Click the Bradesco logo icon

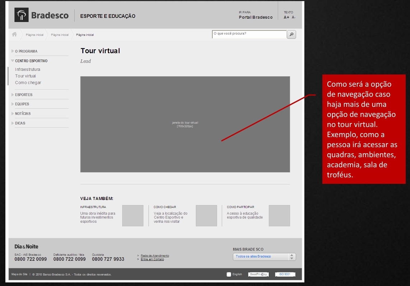[x=22, y=15]
